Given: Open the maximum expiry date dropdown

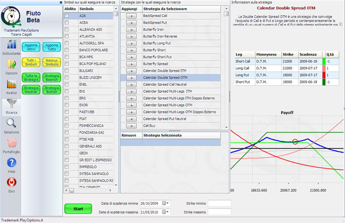Looking at the screenshot, I should tap(166, 212).
